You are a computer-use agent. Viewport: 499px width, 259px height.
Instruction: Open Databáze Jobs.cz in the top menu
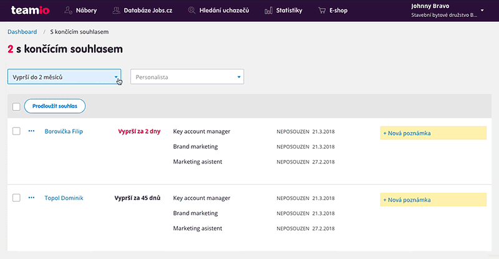tap(148, 11)
